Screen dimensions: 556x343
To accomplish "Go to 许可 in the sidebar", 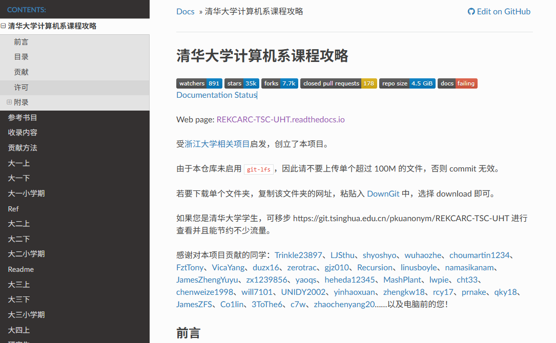I will (74, 88).
